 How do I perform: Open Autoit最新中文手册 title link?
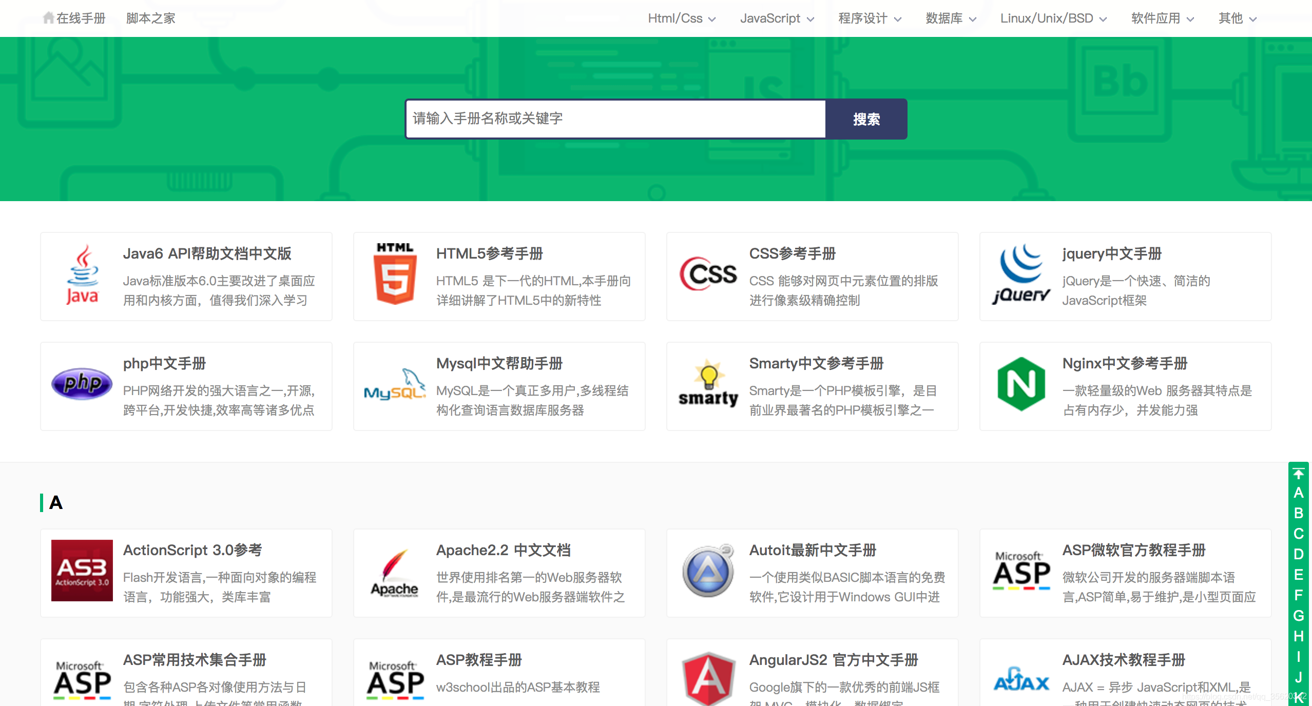tap(813, 550)
